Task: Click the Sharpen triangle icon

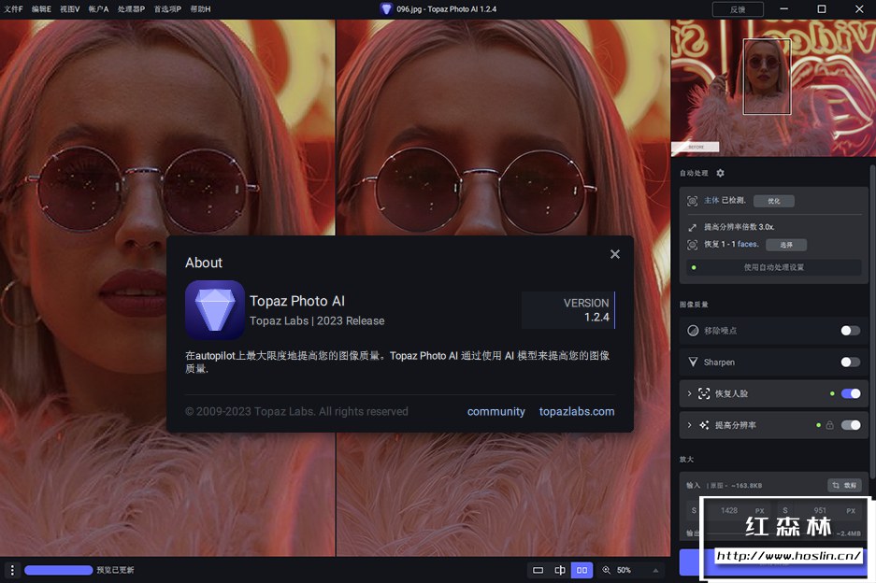Action: [x=693, y=362]
